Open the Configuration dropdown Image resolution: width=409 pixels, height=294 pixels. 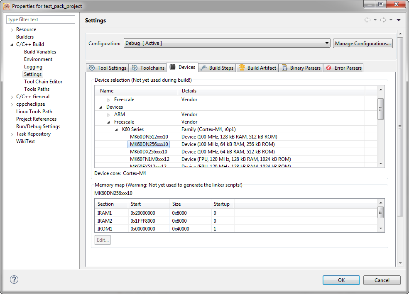click(x=227, y=43)
